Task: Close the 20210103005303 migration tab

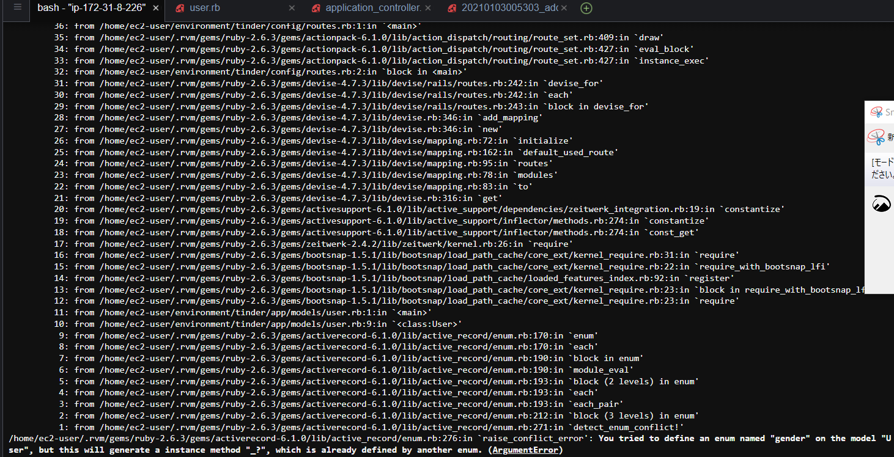Action: [564, 8]
